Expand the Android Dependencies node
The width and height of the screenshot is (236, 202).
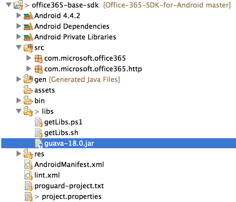[18, 26]
